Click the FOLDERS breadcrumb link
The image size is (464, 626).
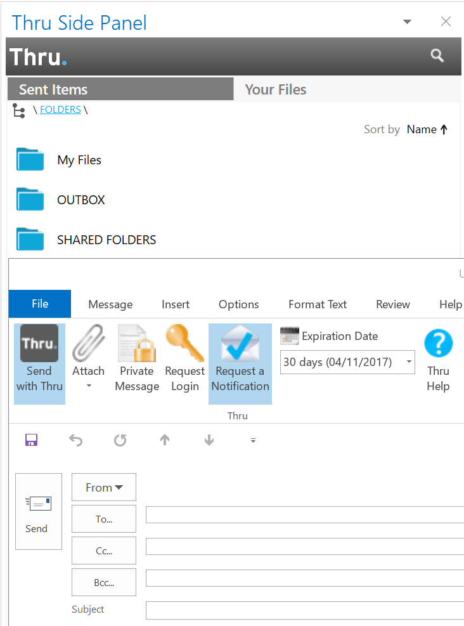pyautogui.click(x=60, y=110)
